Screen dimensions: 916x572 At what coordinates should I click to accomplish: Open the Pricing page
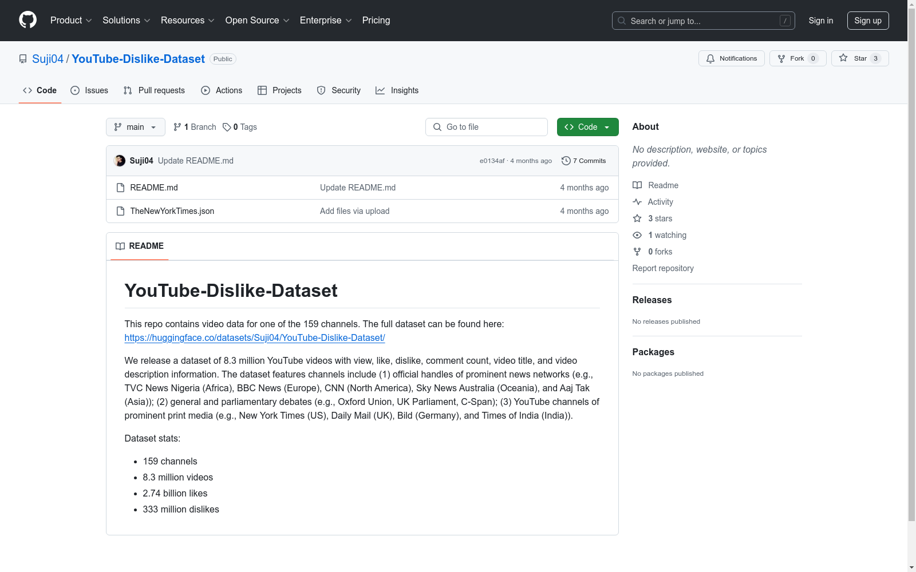point(376,21)
